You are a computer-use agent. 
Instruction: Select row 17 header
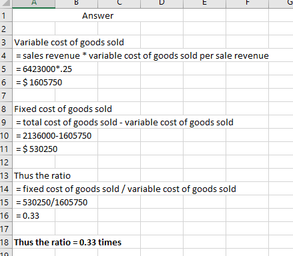(6, 229)
